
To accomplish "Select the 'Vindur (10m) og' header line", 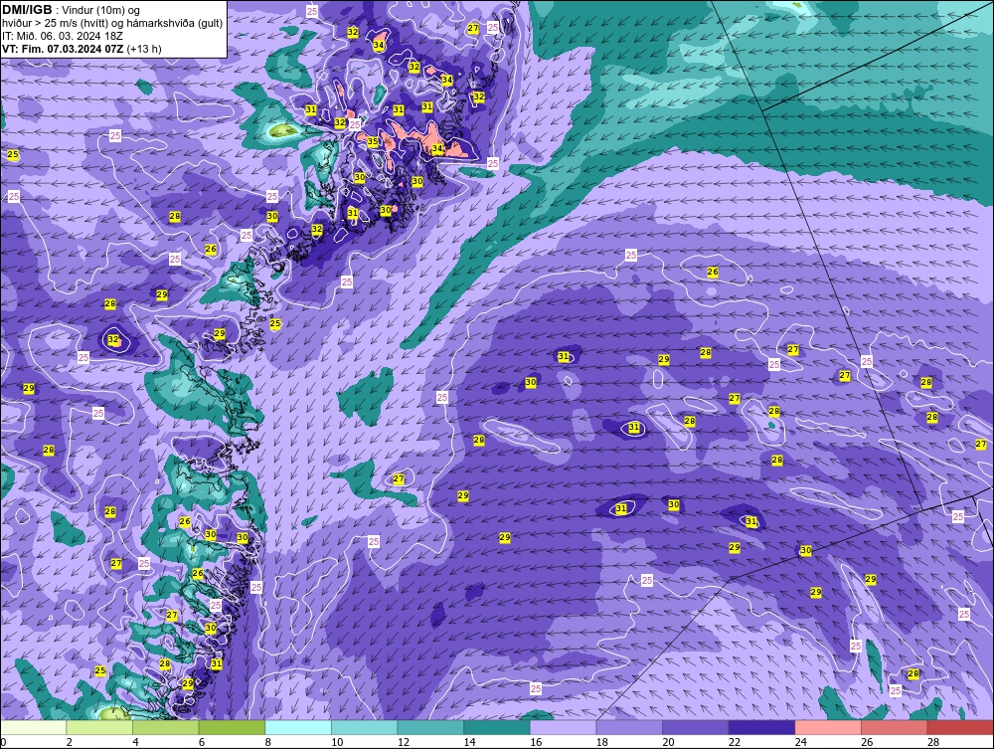I will click(101, 11).
